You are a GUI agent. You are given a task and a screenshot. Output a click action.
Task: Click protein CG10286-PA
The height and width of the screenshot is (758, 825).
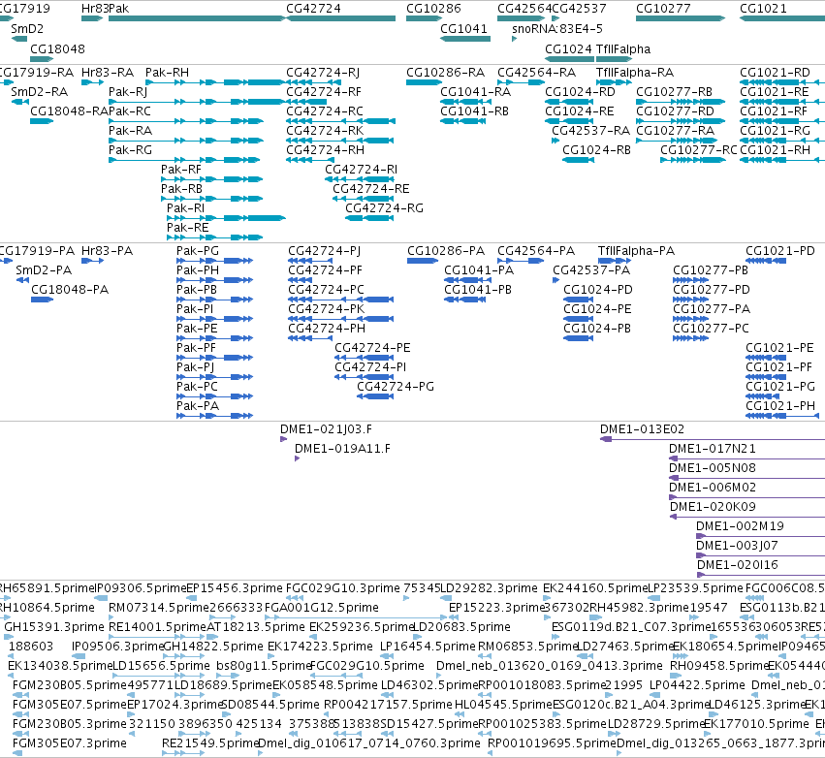tap(446, 251)
